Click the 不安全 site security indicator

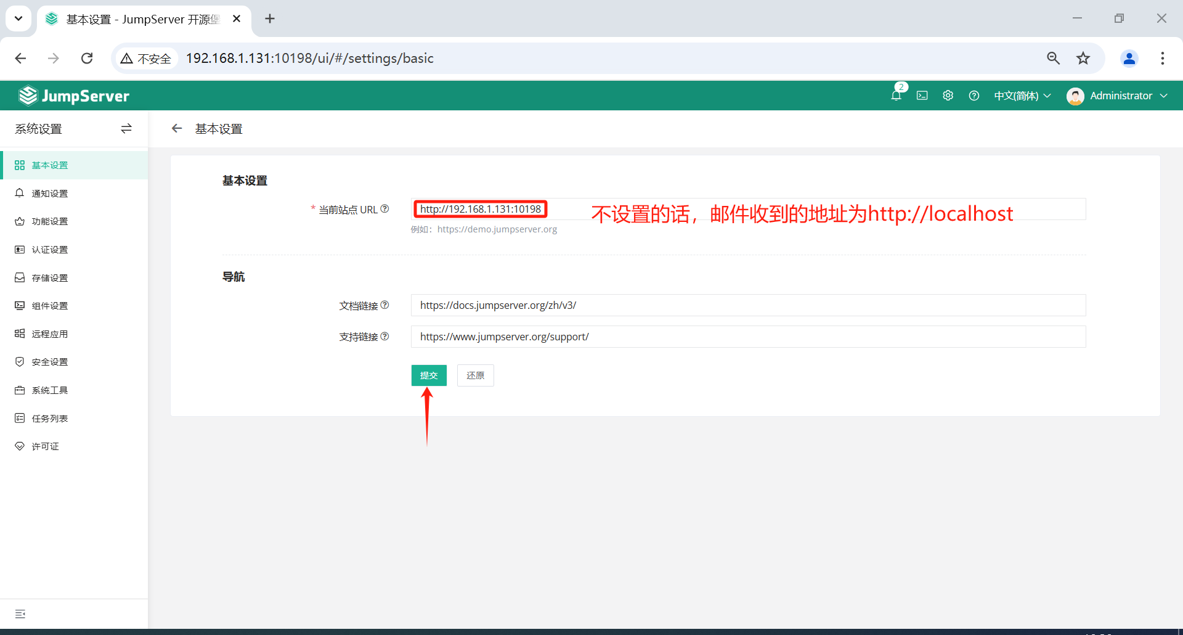pos(146,58)
